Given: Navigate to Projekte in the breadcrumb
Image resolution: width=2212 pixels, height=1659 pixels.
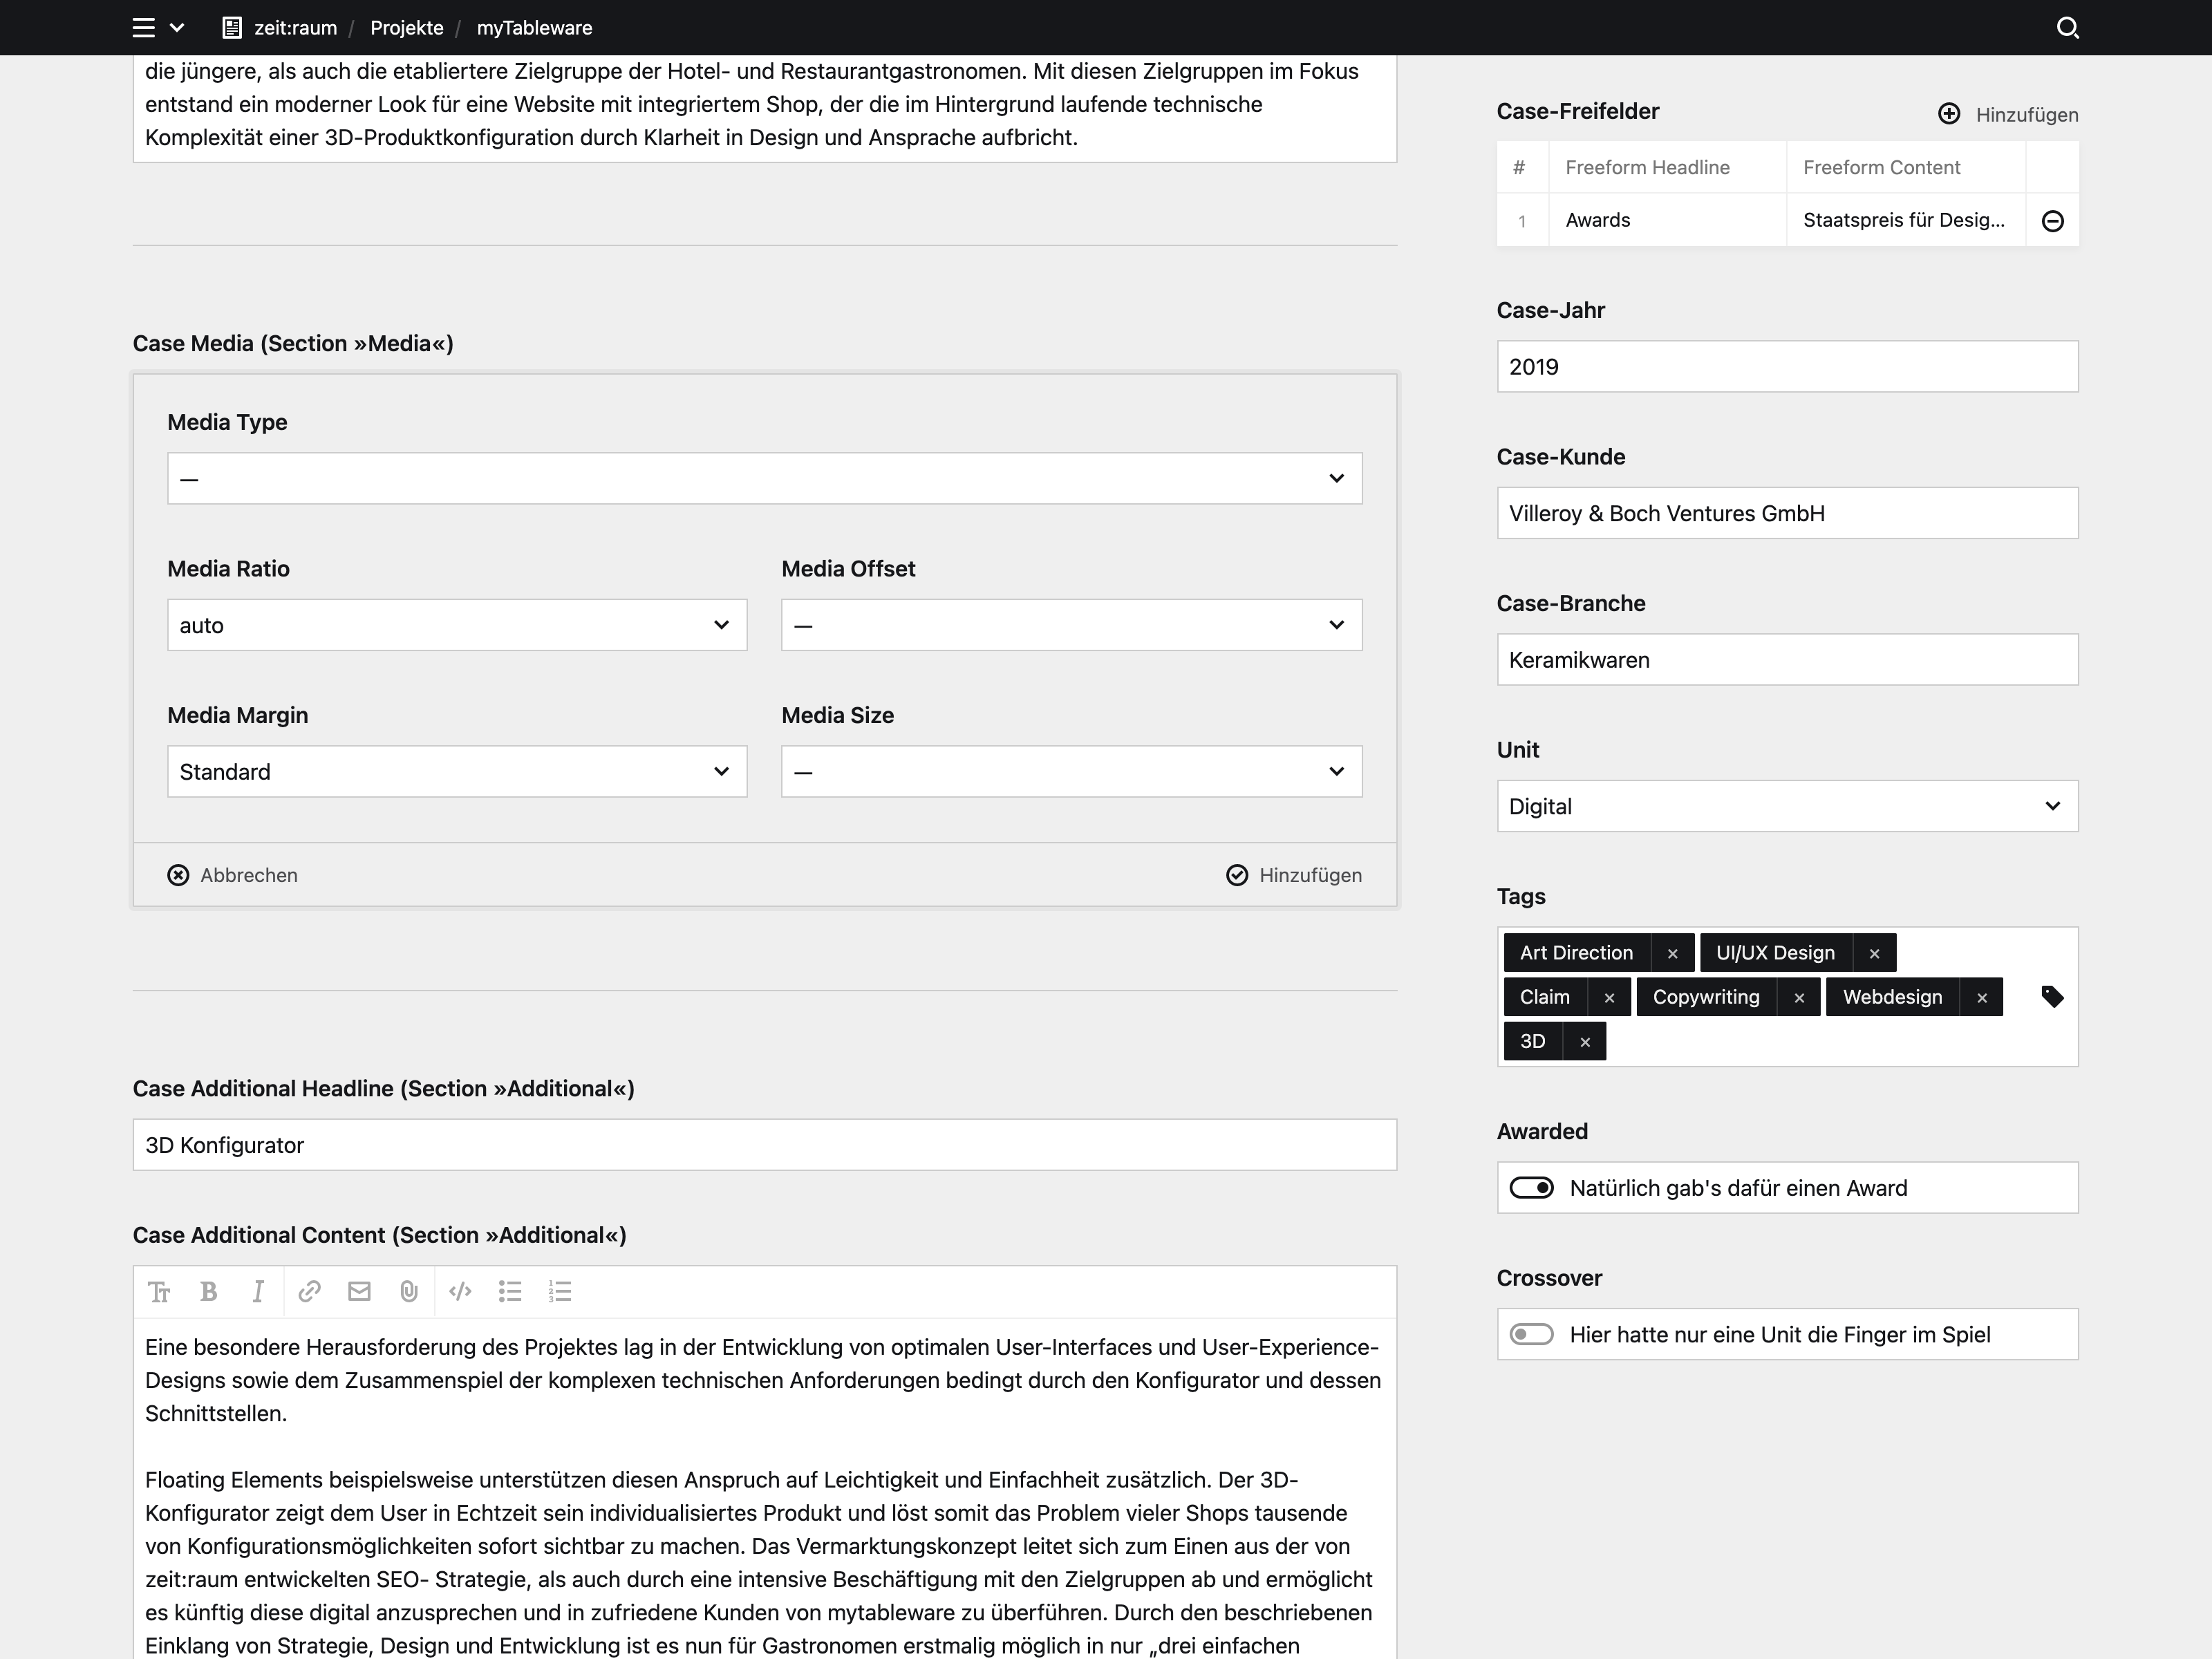Looking at the screenshot, I should (406, 27).
